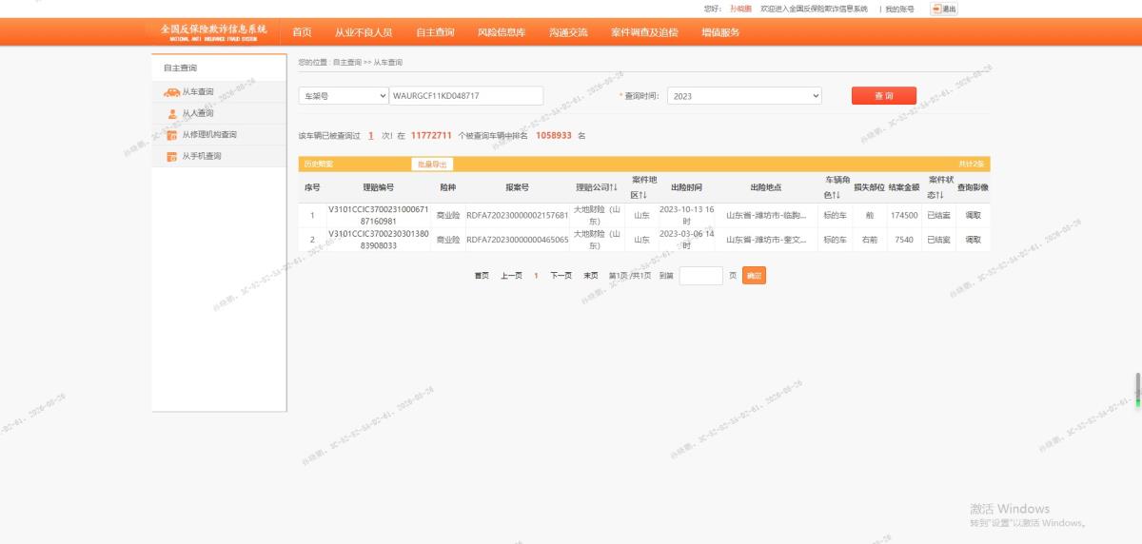Click the 右前 damage position cell
This screenshot has width=1142, height=544.
coord(870,240)
